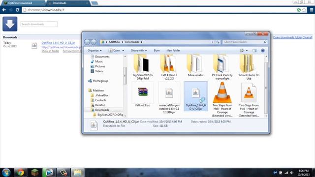315x177 pixels.
Task: Toggle the Explorer preview pane
Action: (254, 51)
